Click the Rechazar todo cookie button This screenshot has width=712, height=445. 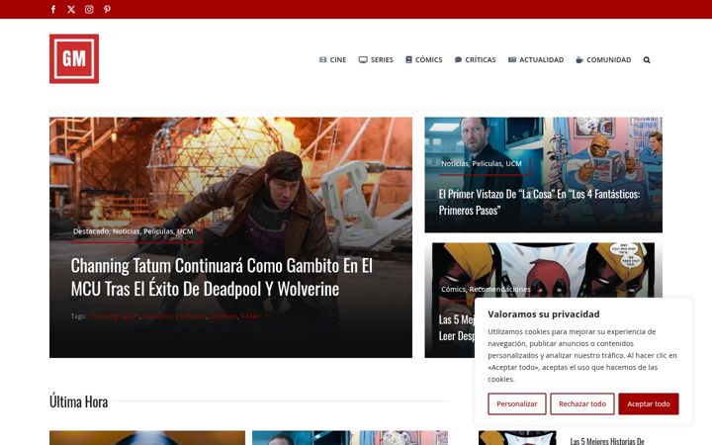click(x=582, y=403)
